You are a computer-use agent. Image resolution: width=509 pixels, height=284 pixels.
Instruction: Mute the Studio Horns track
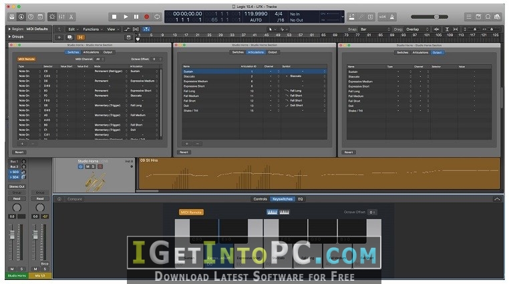click(88, 166)
